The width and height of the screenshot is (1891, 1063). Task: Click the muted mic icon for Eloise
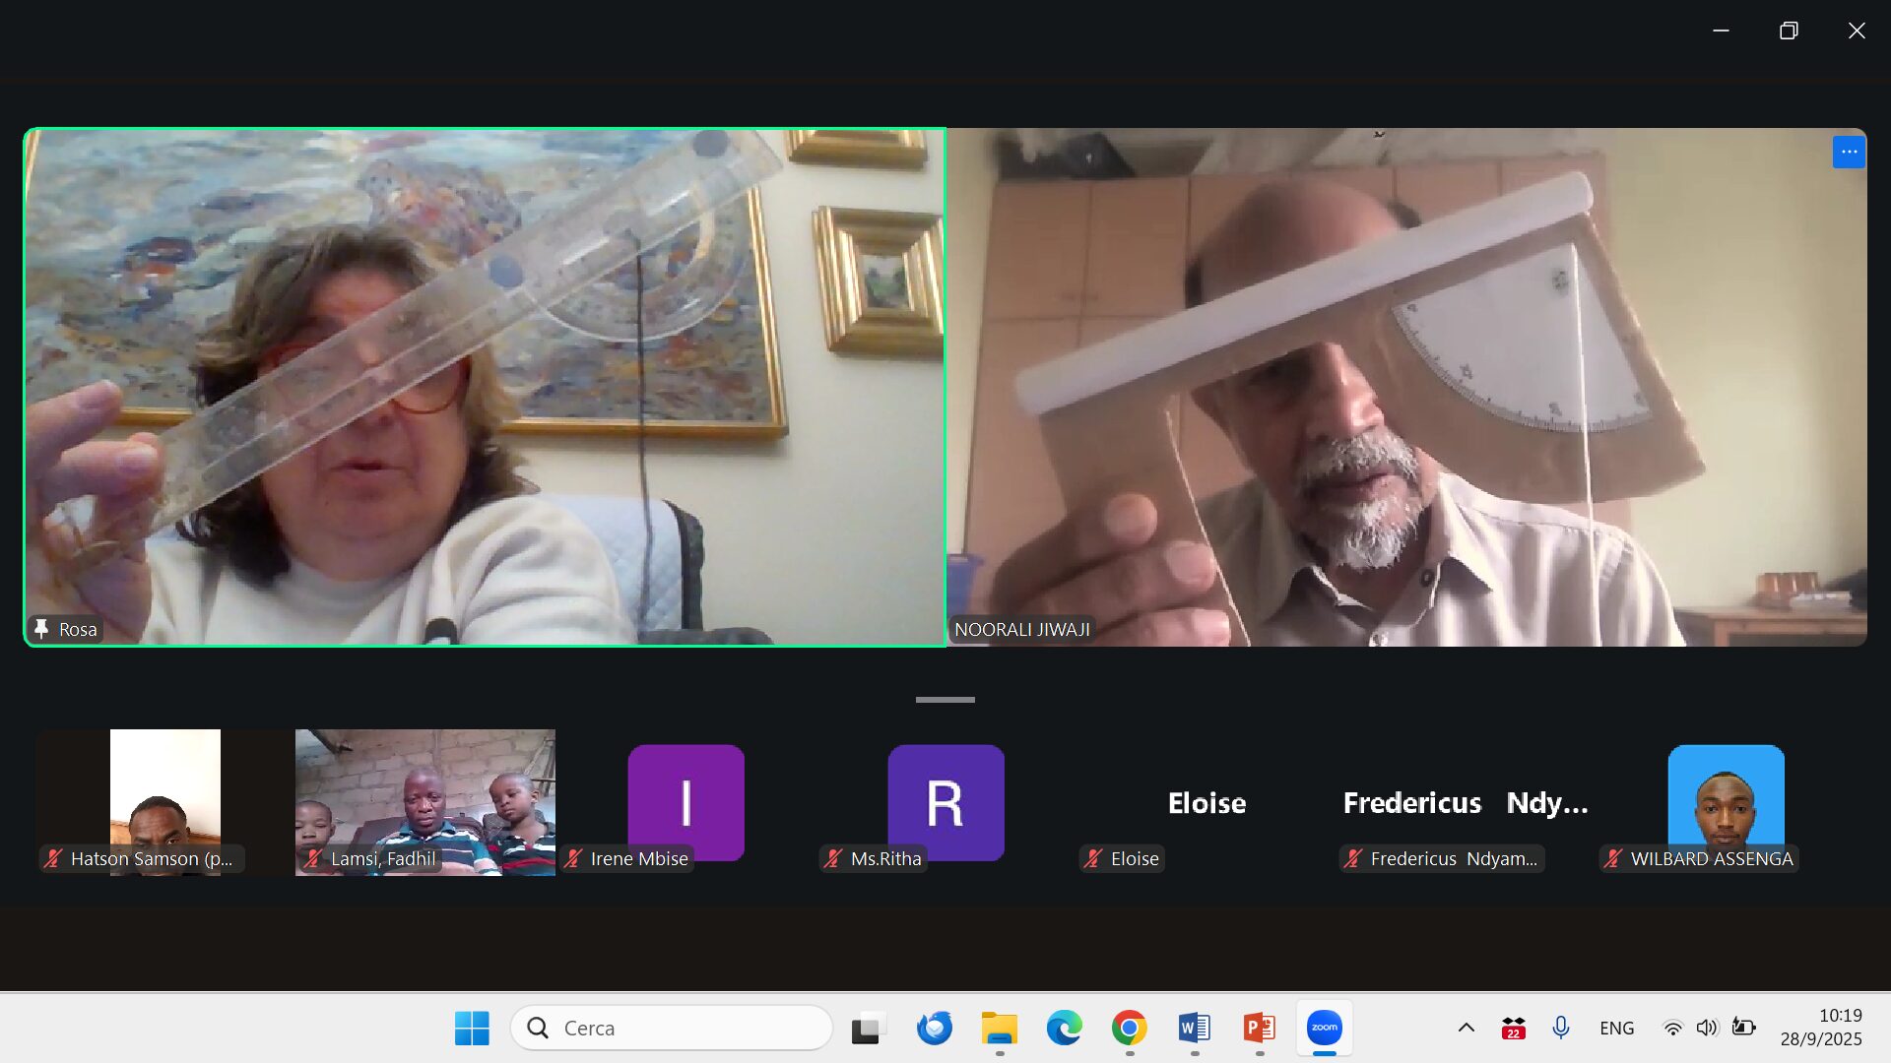pos(1092,858)
